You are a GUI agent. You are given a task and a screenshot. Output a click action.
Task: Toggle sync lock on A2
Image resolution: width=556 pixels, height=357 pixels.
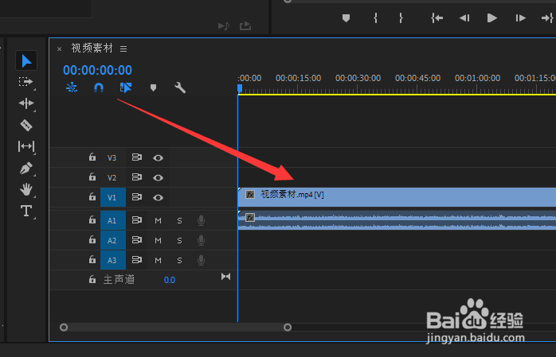[x=137, y=240]
